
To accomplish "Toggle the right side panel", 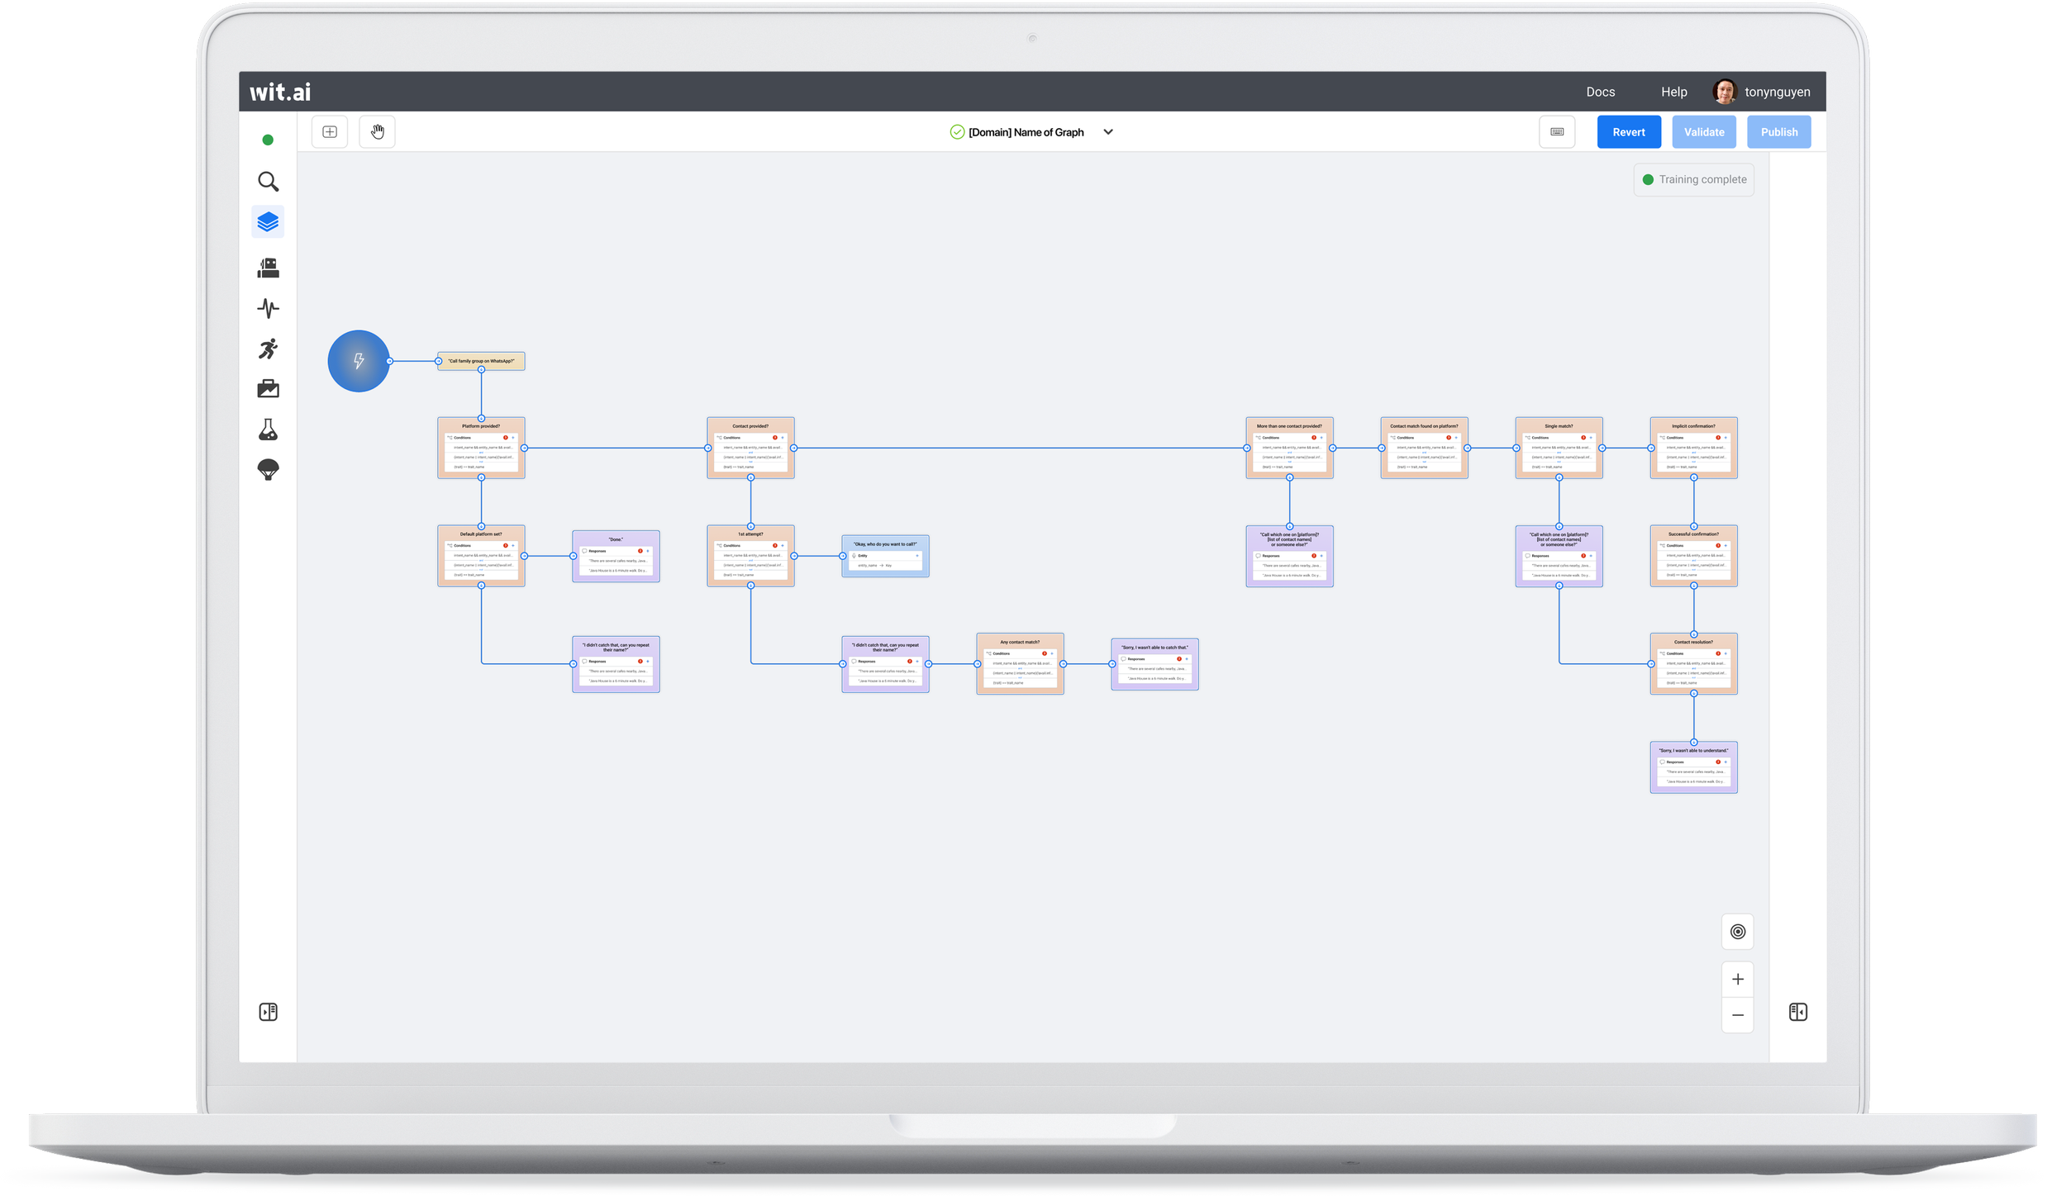I will 1797,1012.
